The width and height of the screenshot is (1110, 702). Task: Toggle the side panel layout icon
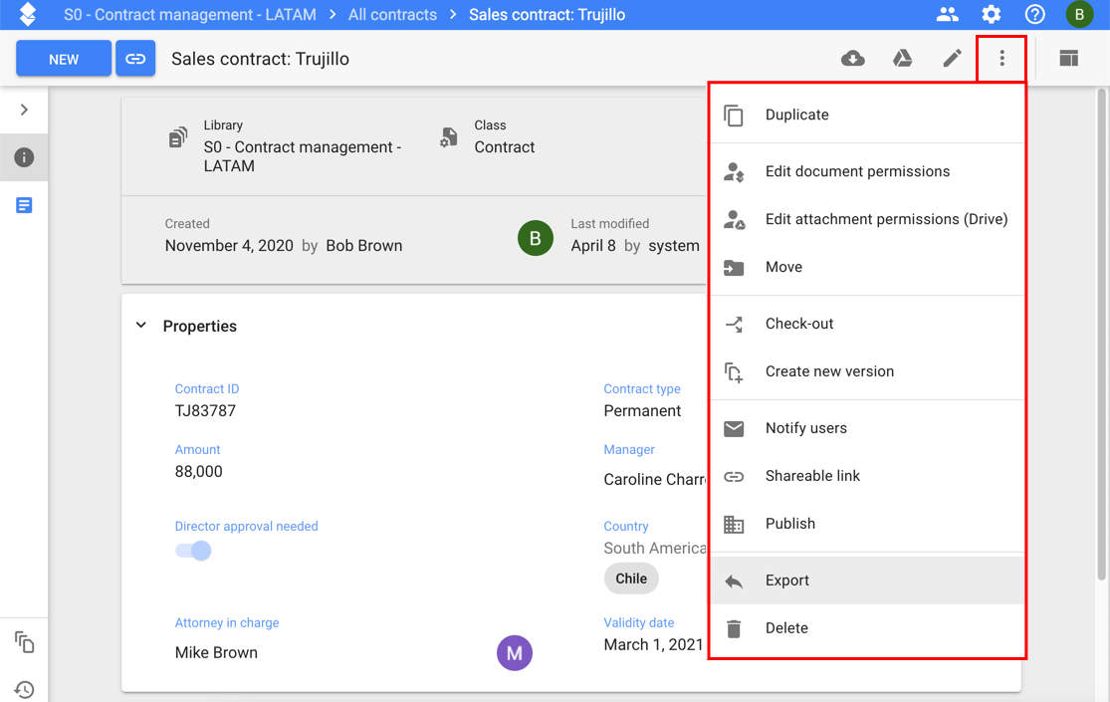click(1069, 58)
